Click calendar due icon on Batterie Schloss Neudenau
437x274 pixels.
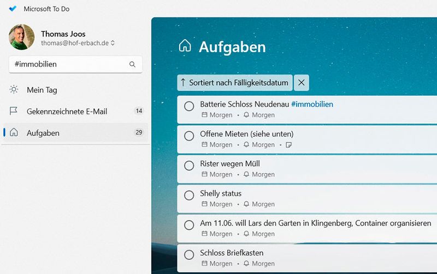pyautogui.click(x=204, y=115)
